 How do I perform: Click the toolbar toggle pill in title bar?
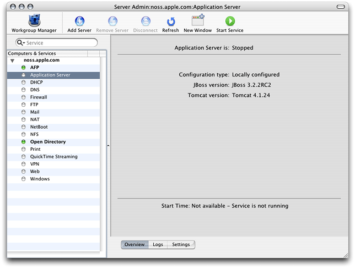click(341, 7)
